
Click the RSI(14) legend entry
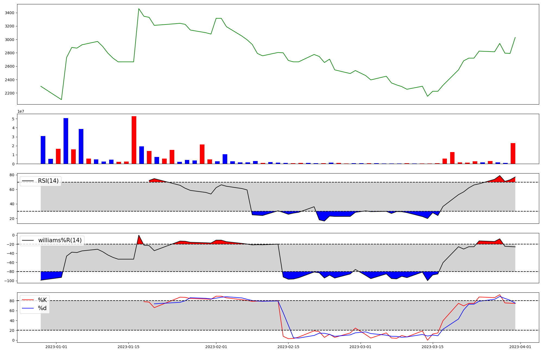pyautogui.click(x=48, y=181)
